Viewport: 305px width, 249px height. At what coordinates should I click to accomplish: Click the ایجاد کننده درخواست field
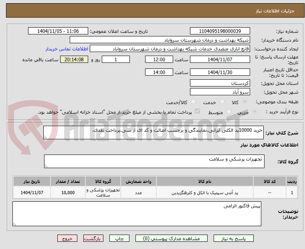[170, 49]
